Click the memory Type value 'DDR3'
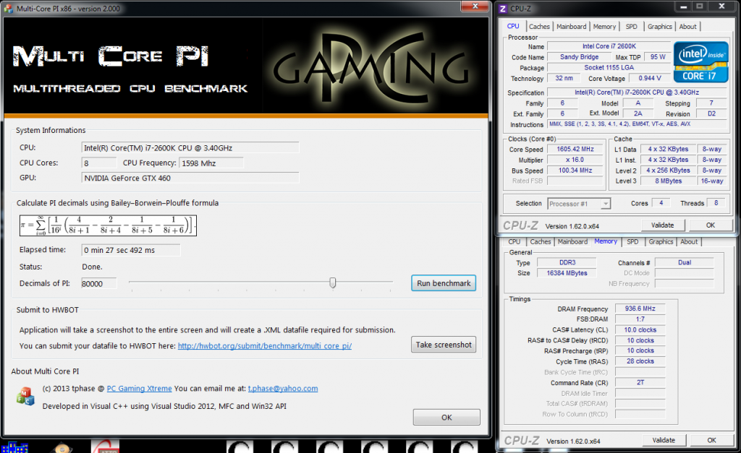The image size is (741, 453). pyautogui.click(x=567, y=262)
